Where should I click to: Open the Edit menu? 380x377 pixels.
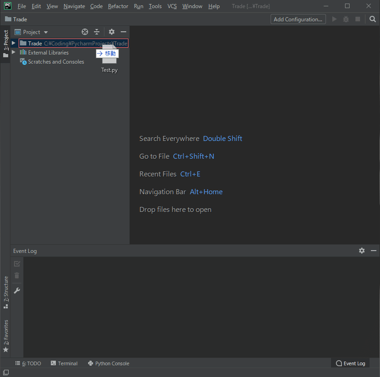[x=36, y=6]
